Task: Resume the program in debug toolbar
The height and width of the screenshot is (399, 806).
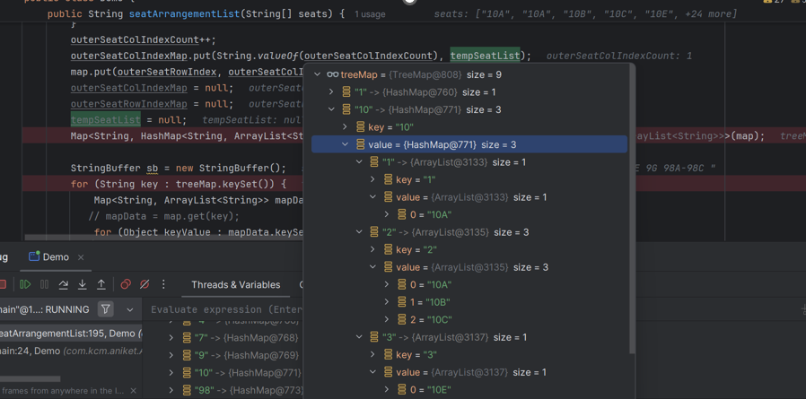Action: [x=24, y=284]
